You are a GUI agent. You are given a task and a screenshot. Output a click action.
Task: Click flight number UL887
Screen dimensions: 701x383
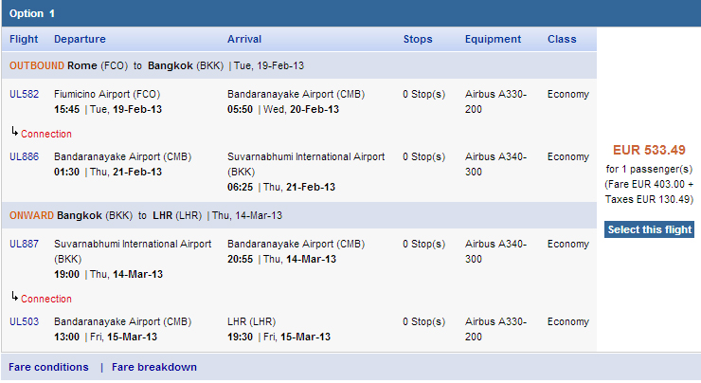click(24, 244)
